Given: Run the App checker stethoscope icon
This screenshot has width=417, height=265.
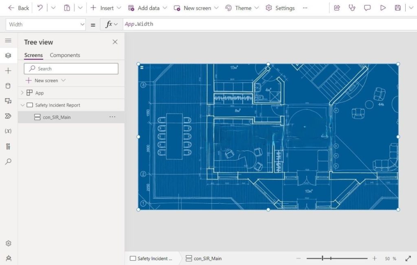Looking at the screenshot, I should pos(352,8).
